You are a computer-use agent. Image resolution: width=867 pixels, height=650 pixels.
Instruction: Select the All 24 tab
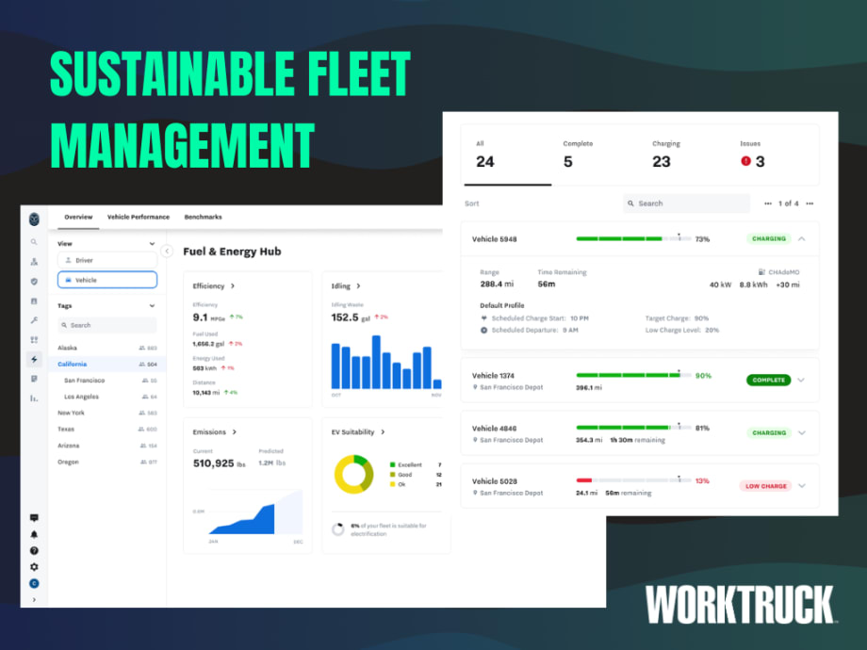pyautogui.click(x=508, y=154)
